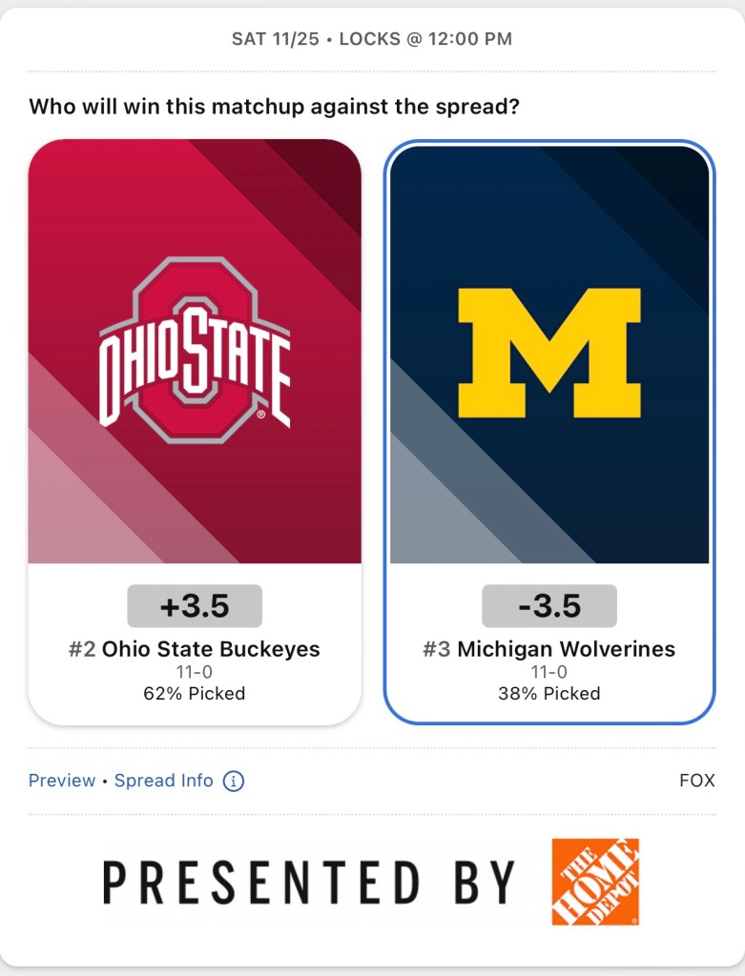Select the -3.5 spread badge
Image resolution: width=745 pixels, height=976 pixels.
(x=549, y=606)
